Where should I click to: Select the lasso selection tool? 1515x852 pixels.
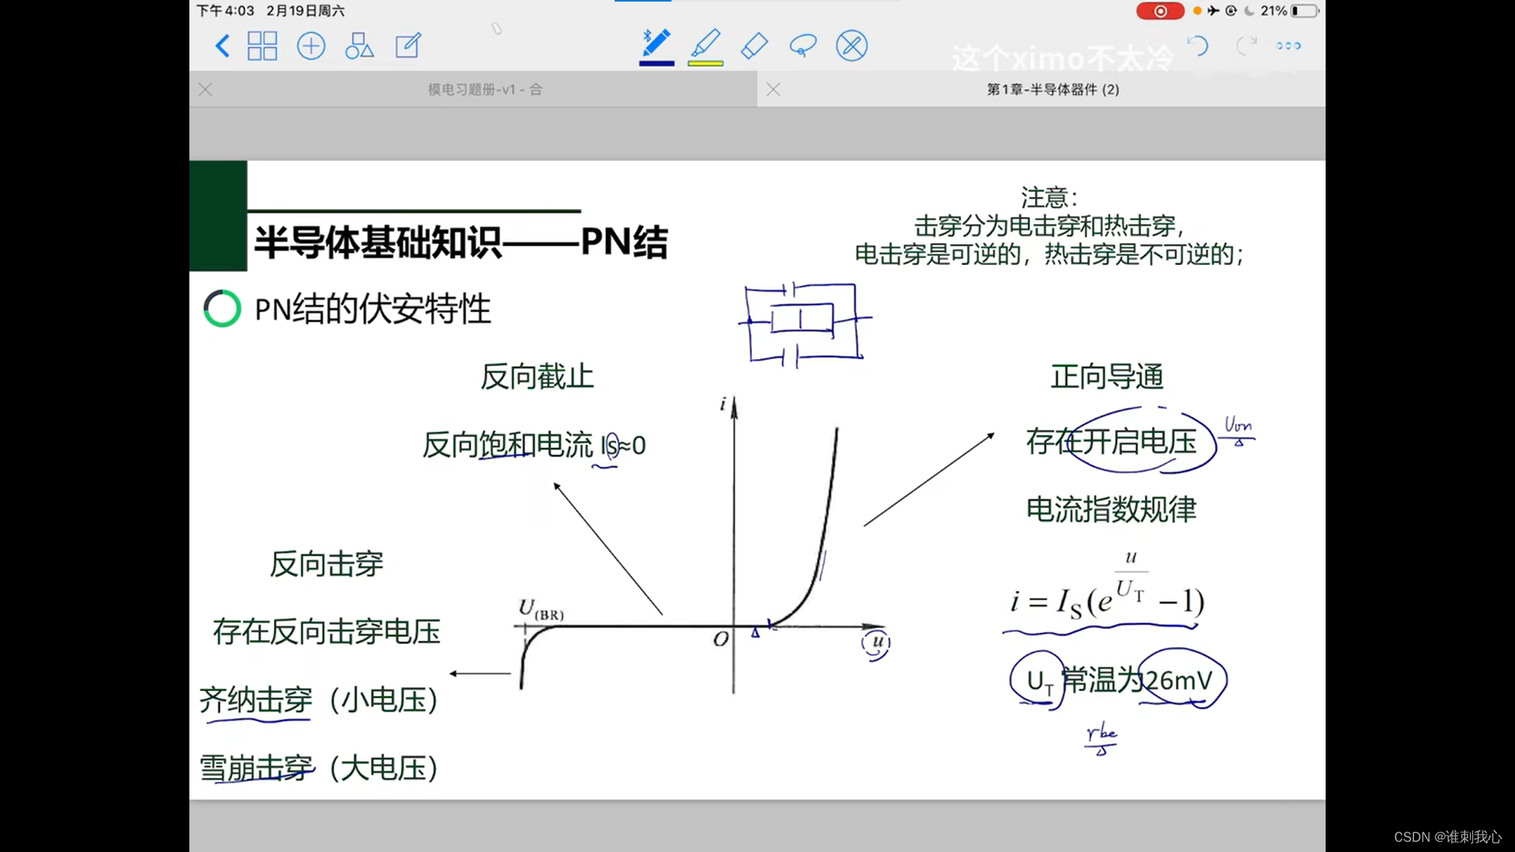click(x=802, y=45)
